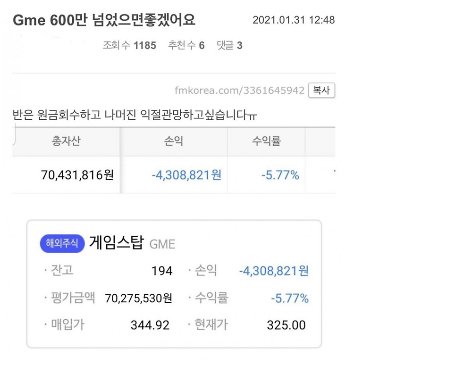
Task: Click the post timestamp 2021.01.31 12:48
Action: click(294, 20)
